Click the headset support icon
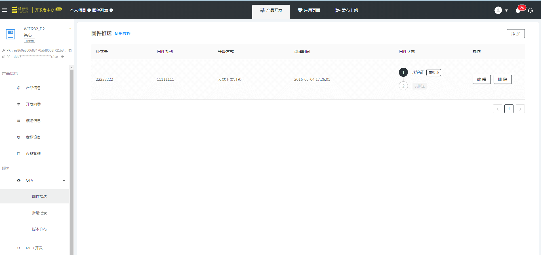 point(530,10)
